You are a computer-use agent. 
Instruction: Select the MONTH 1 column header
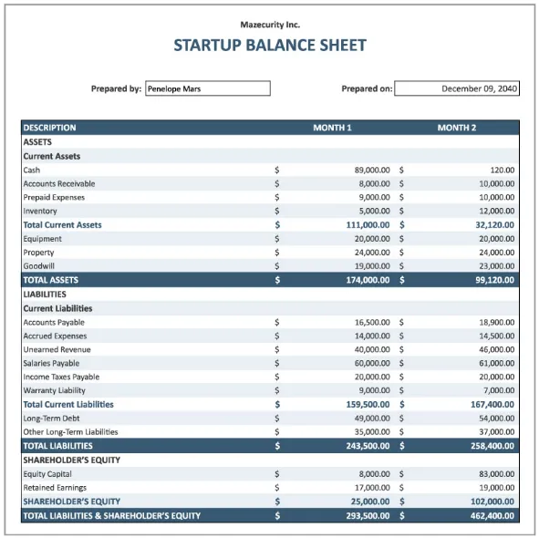click(x=332, y=128)
